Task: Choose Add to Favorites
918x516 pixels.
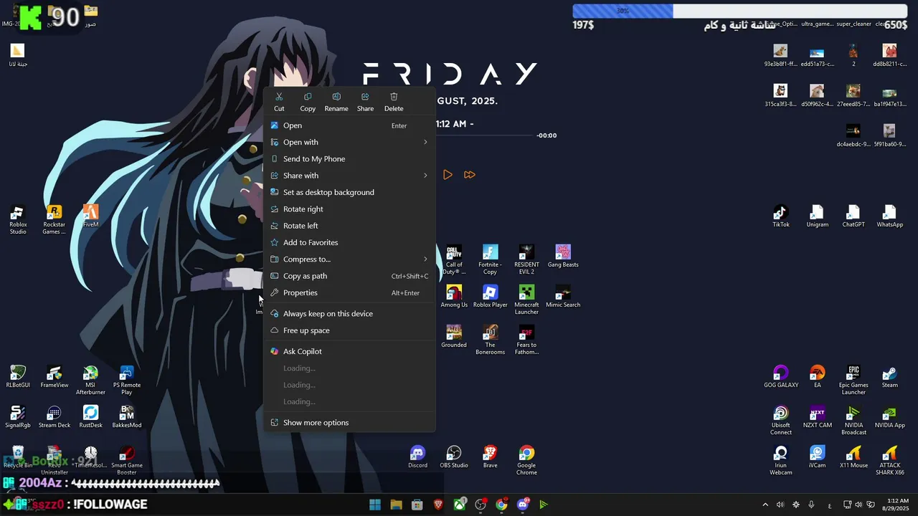Action: point(349,242)
